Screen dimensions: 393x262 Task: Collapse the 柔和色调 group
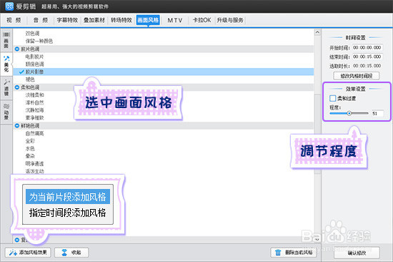coord(17,87)
